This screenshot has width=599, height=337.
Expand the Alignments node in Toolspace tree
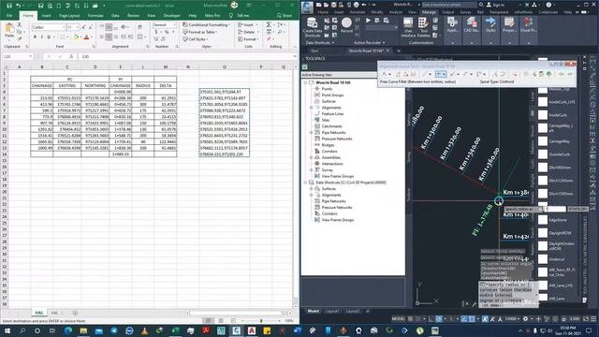[312, 108]
